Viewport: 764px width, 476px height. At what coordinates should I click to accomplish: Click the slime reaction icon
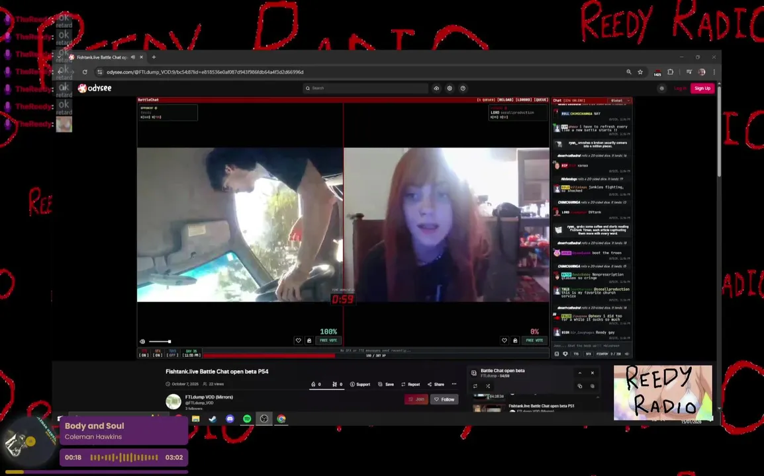click(334, 384)
